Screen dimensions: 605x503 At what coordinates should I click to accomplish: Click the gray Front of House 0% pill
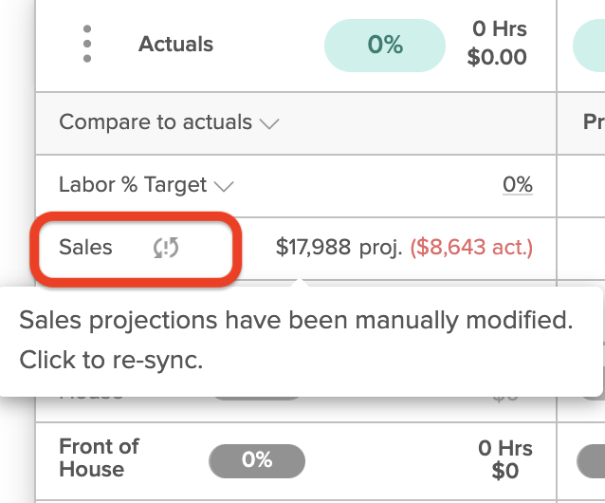[257, 460]
